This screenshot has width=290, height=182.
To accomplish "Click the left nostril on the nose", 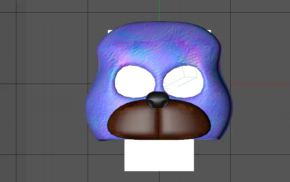I will tap(150, 103).
